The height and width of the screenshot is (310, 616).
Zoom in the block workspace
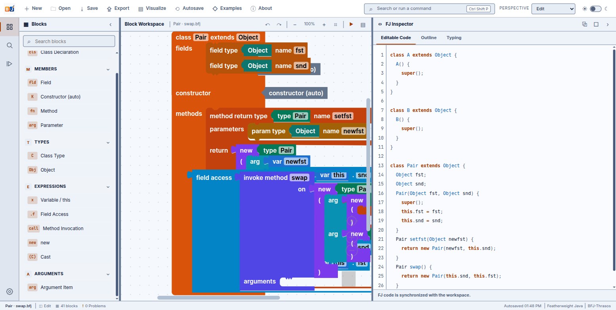[x=324, y=25]
